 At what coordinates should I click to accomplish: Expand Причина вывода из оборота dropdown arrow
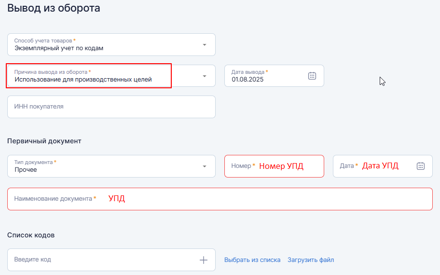(204, 76)
